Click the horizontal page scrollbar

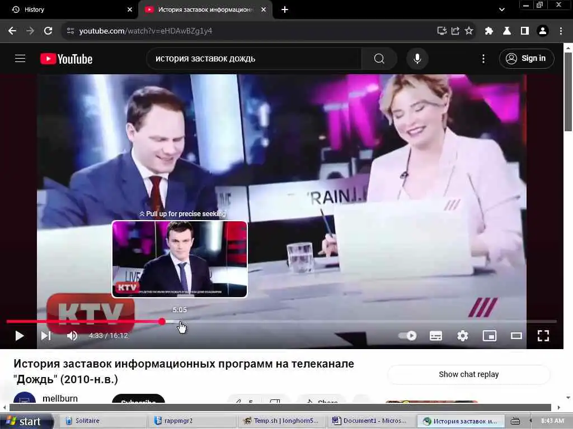coord(280,407)
